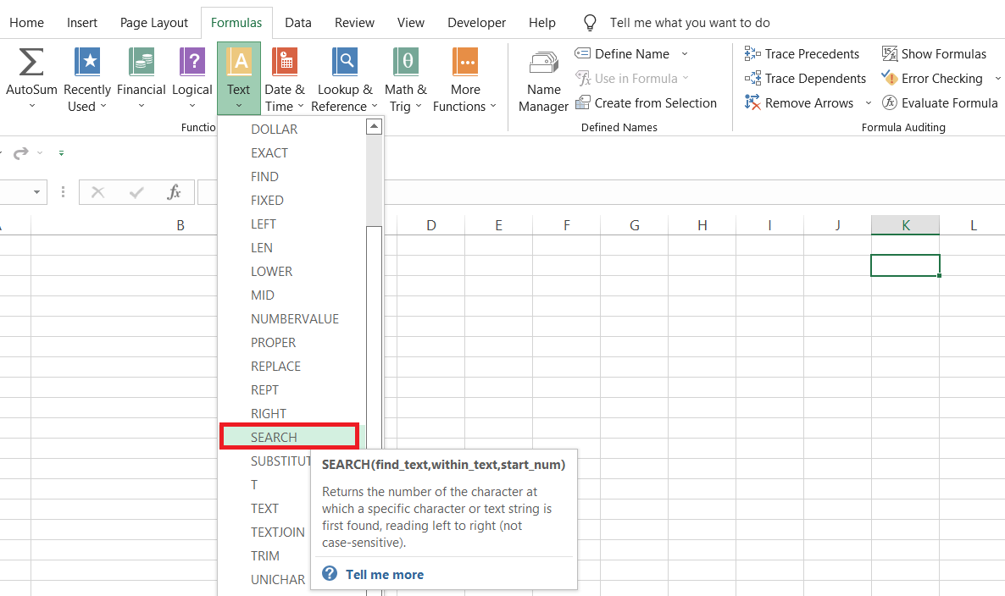Image resolution: width=1005 pixels, height=596 pixels.
Task: Open the Financial functions library icon
Action: coord(142,63)
